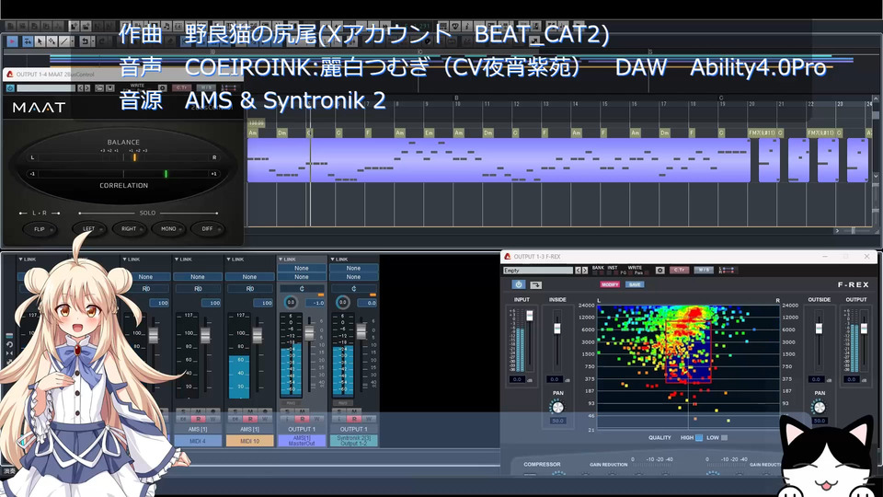Image resolution: width=883 pixels, height=497 pixels.
Task: Click the snapshot camera icon in F-REX
Action: [660, 271]
